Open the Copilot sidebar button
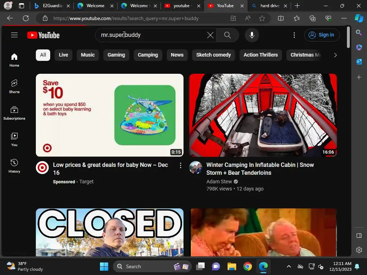The height and width of the screenshot is (275, 367). pos(359,18)
